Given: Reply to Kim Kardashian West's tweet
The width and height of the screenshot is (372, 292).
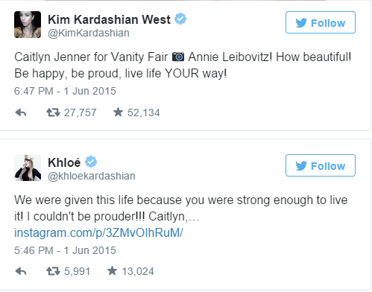Looking at the screenshot, I should point(21,113).
